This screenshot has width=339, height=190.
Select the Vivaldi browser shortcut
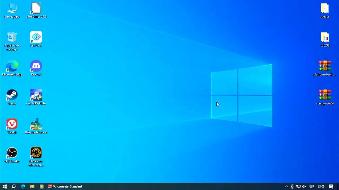12,127
